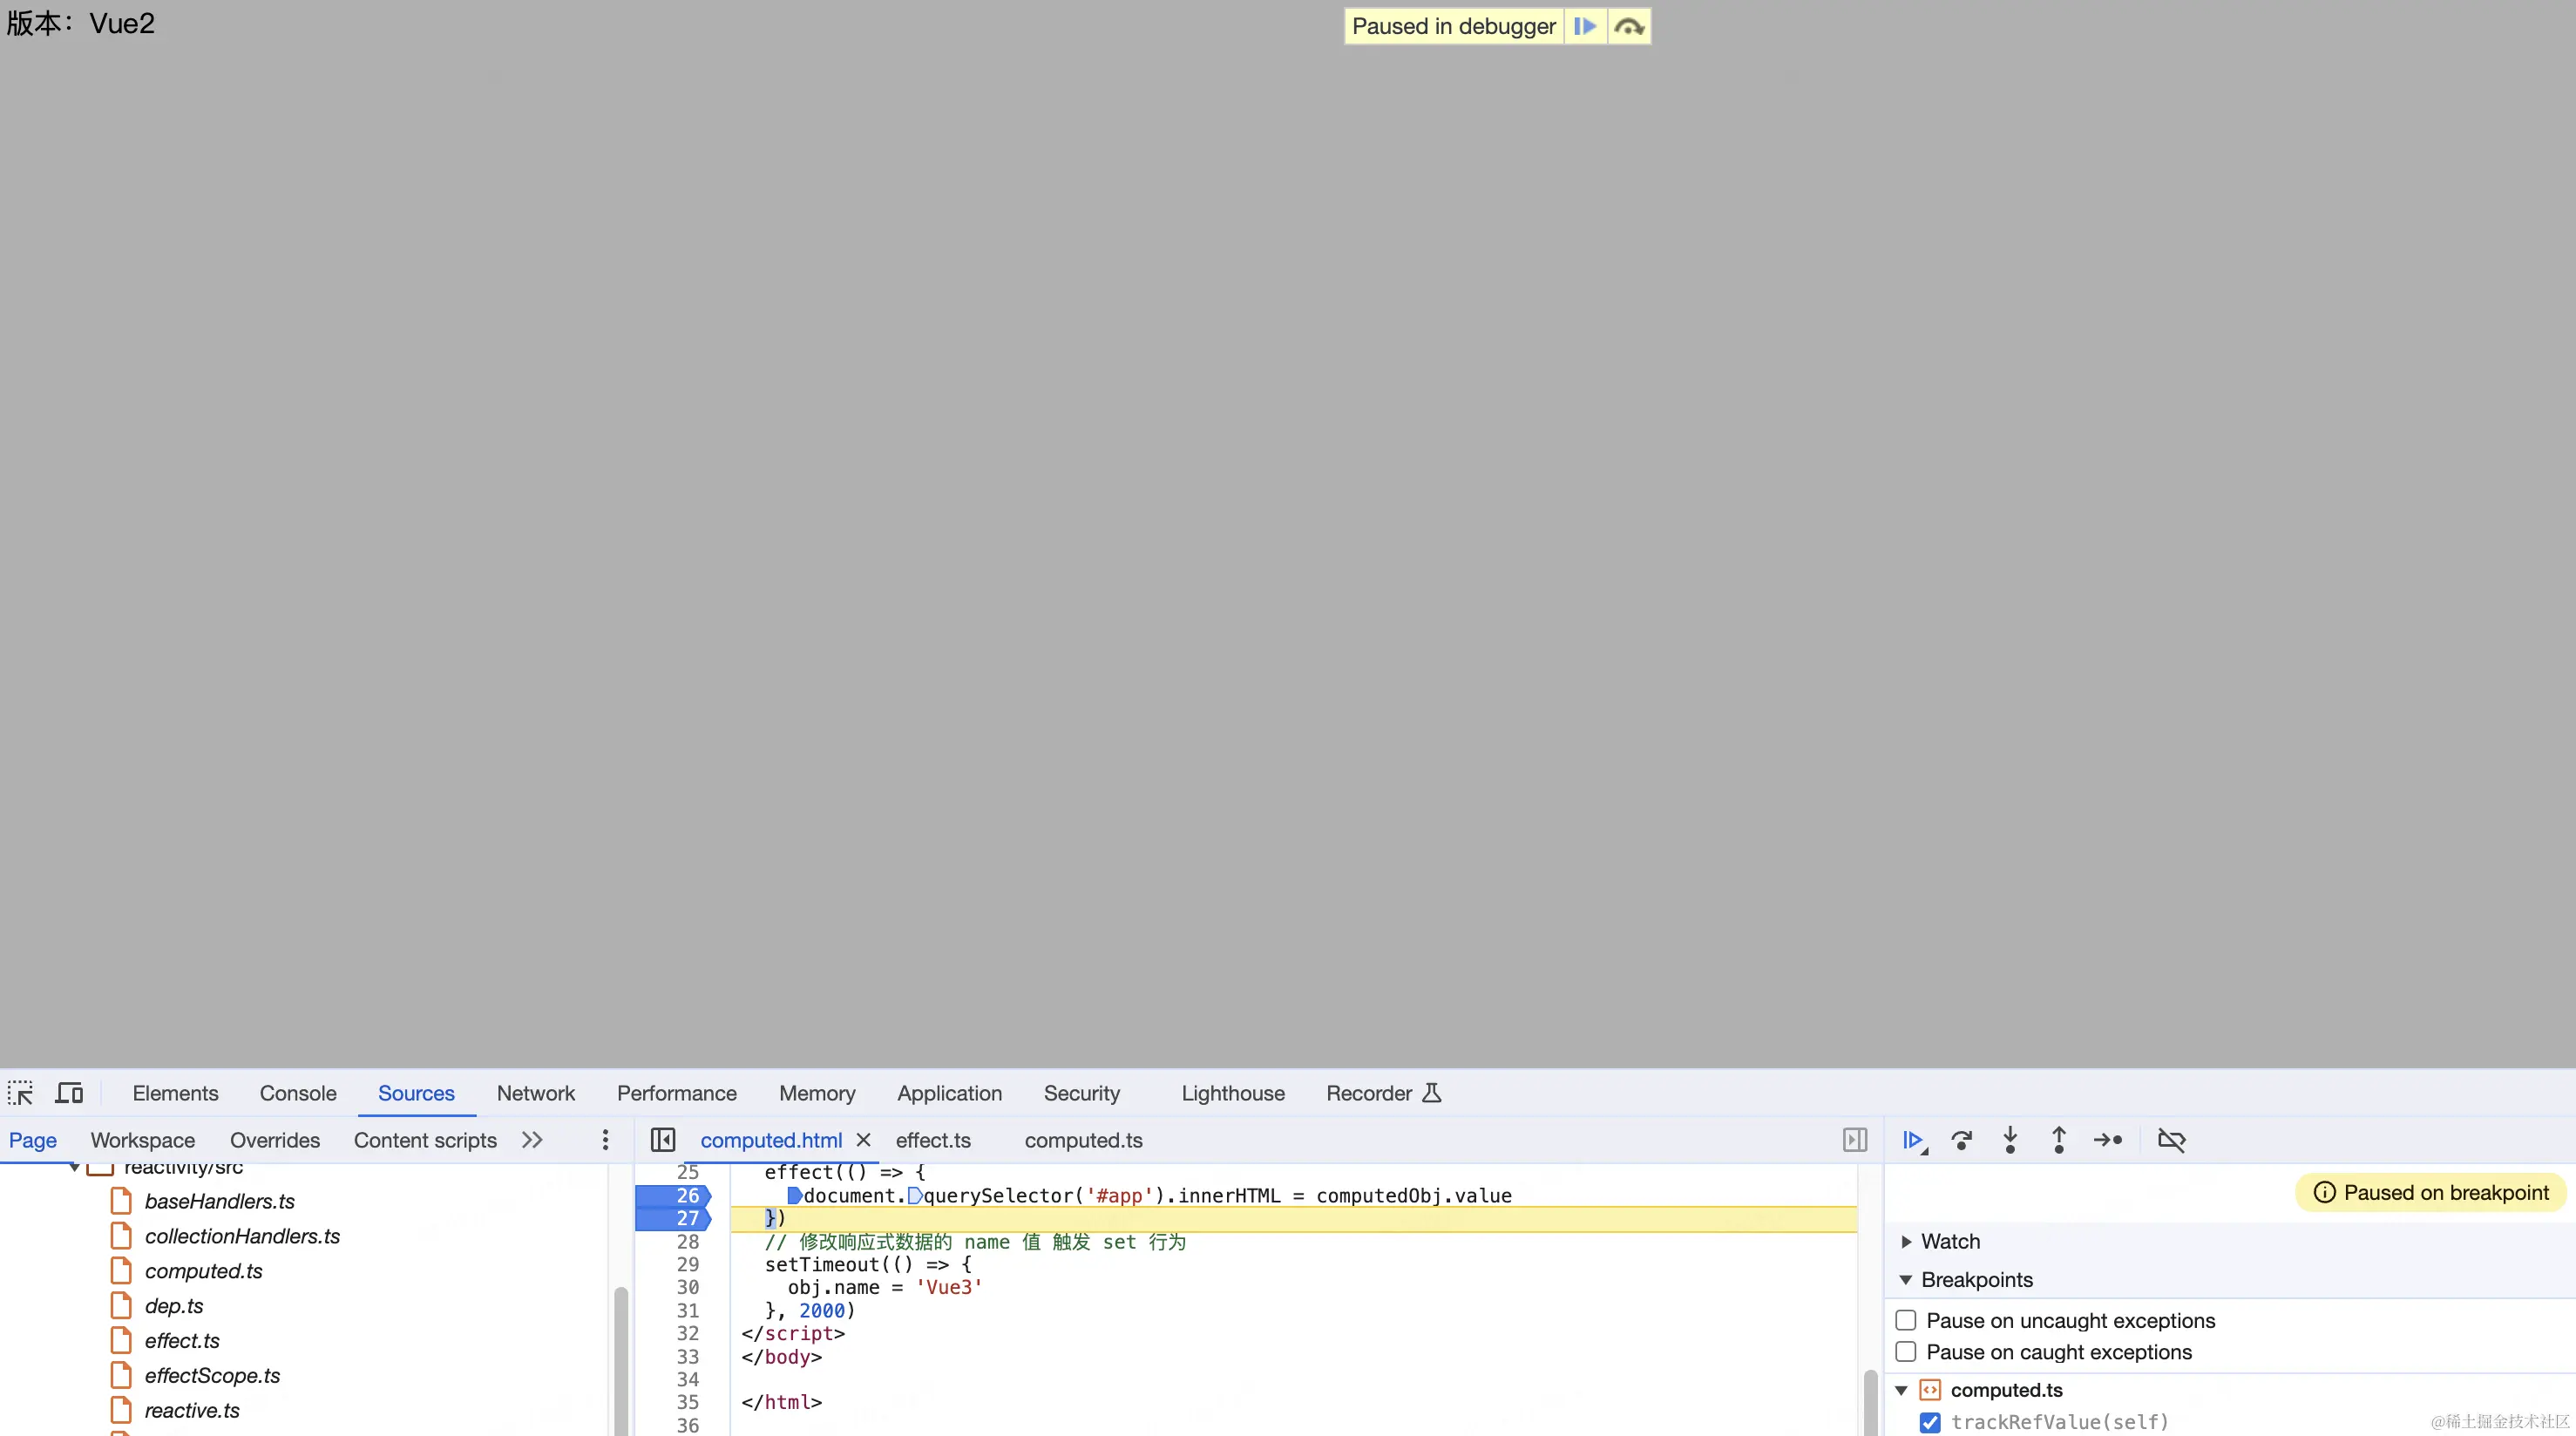Enable Pause on uncaught exceptions

tap(1906, 1321)
